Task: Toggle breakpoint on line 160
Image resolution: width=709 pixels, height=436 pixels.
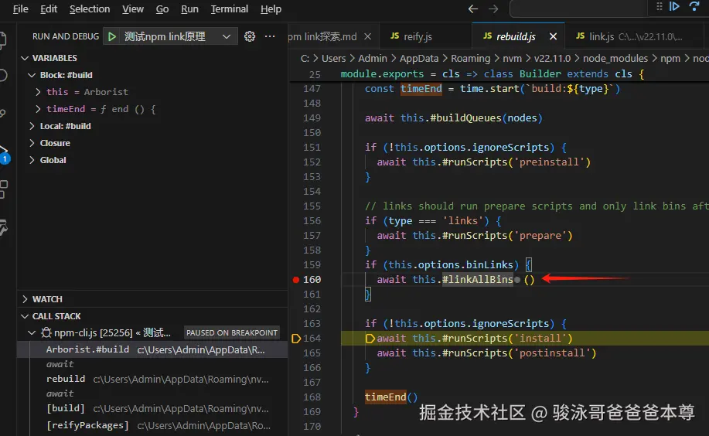Action: point(295,280)
